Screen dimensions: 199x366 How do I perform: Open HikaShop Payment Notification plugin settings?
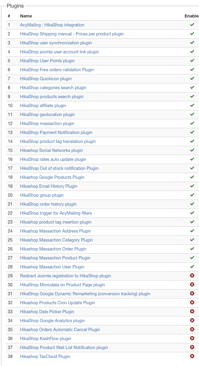click(x=56, y=133)
